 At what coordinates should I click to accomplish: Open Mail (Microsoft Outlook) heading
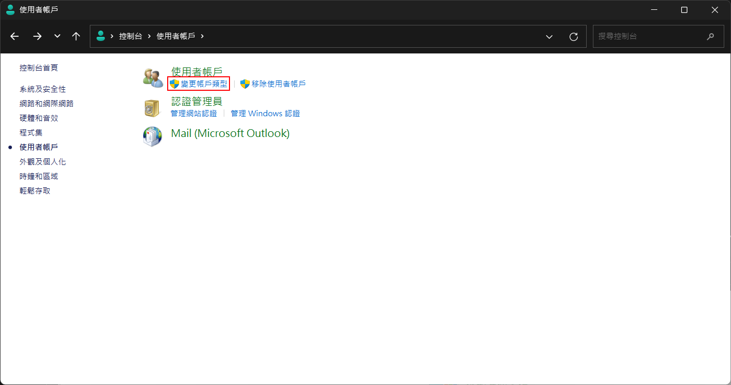(x=231, y=133)
